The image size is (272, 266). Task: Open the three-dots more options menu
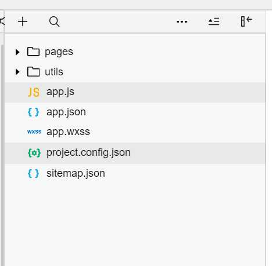tap(182, 21)
